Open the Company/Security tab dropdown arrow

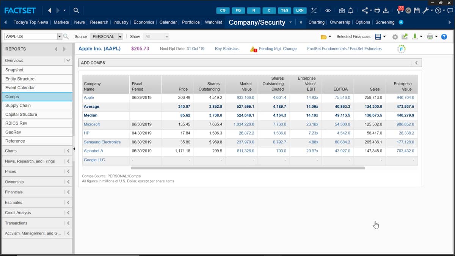290,22
